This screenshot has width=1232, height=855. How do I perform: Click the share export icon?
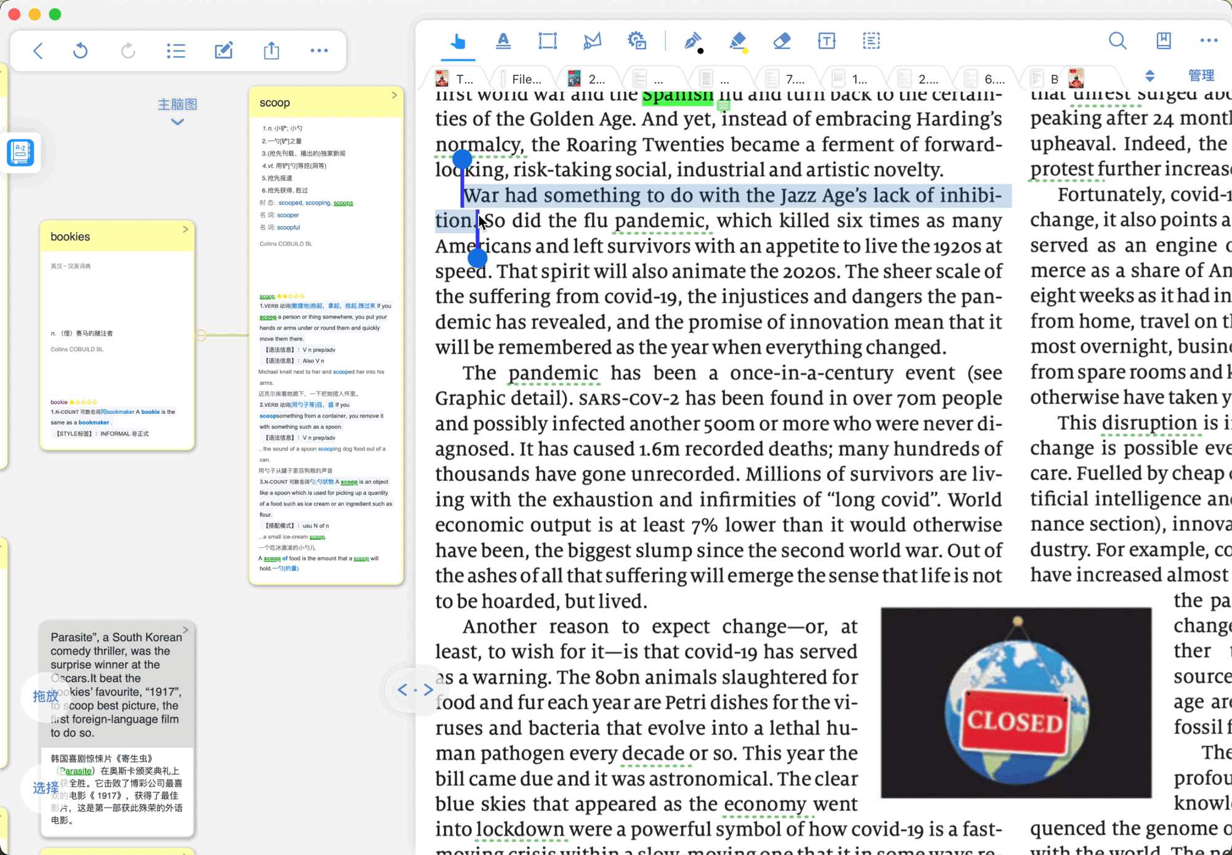(272, 51)
